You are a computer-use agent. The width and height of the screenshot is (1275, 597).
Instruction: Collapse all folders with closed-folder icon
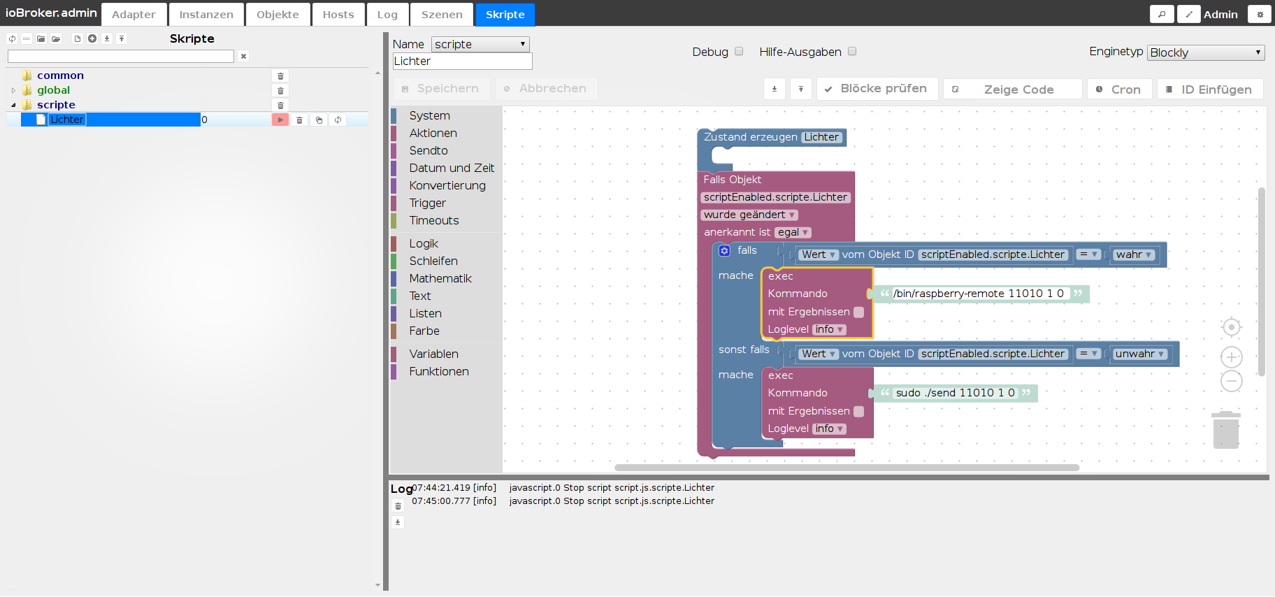(41, 38)
